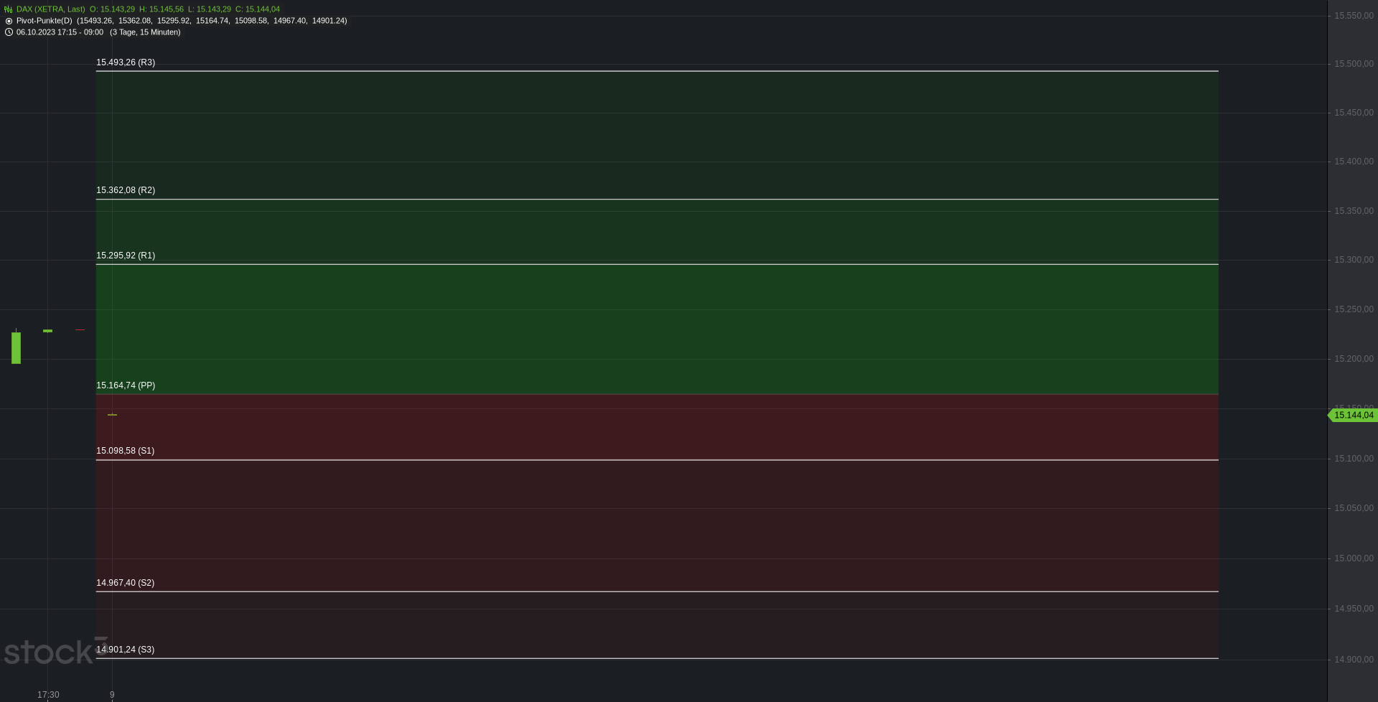Viewport: 1378px width, 702px height.
Task: Select the 14.901,24 (S3) support line label
Action: (x=126, y=650)
